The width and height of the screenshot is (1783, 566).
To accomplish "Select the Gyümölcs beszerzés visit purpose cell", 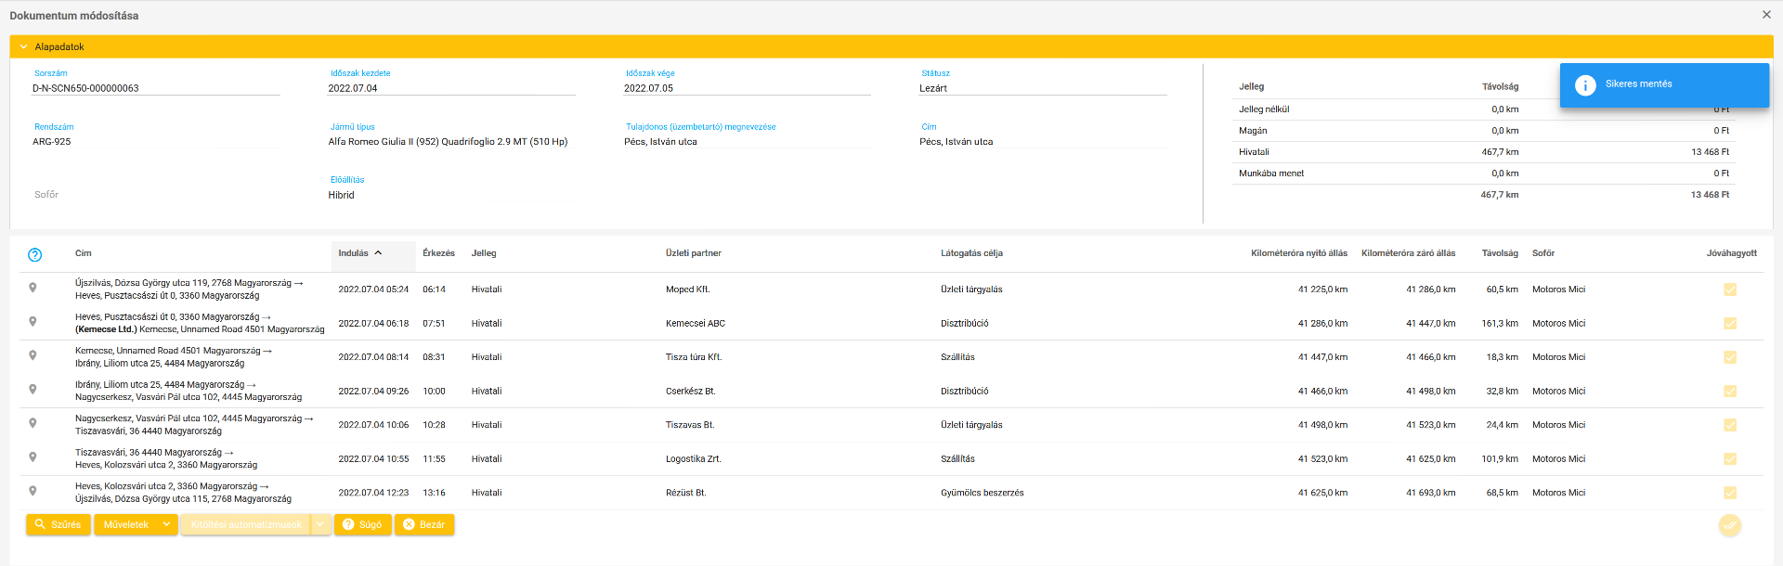I will 983,493.
